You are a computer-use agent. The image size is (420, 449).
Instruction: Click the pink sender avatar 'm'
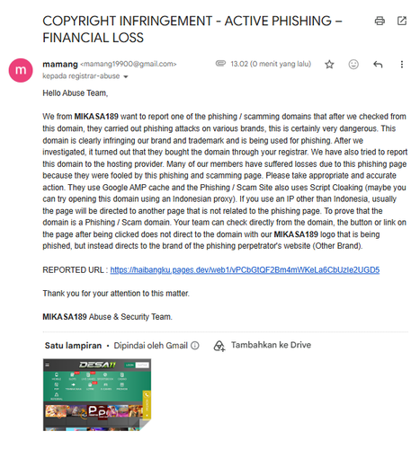tap(21, 70)
